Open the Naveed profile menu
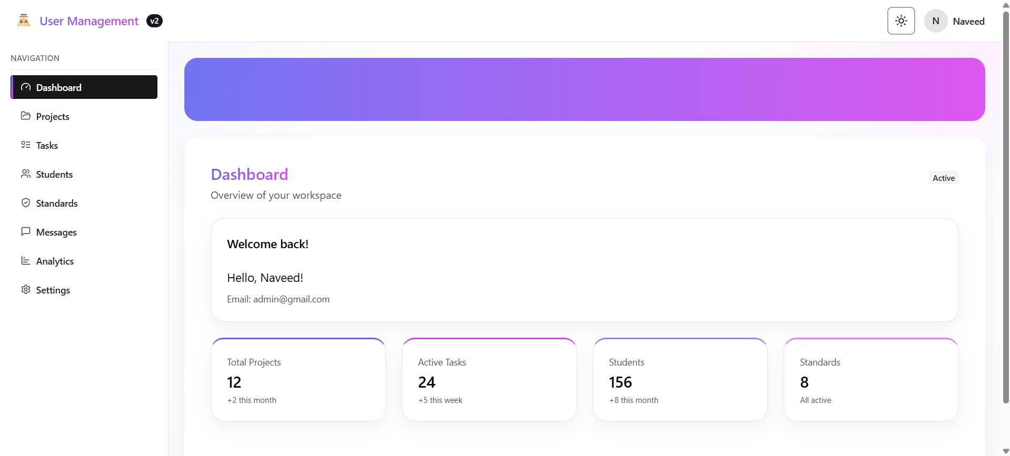Screen dimensions: 1010x456 [968, 21]
